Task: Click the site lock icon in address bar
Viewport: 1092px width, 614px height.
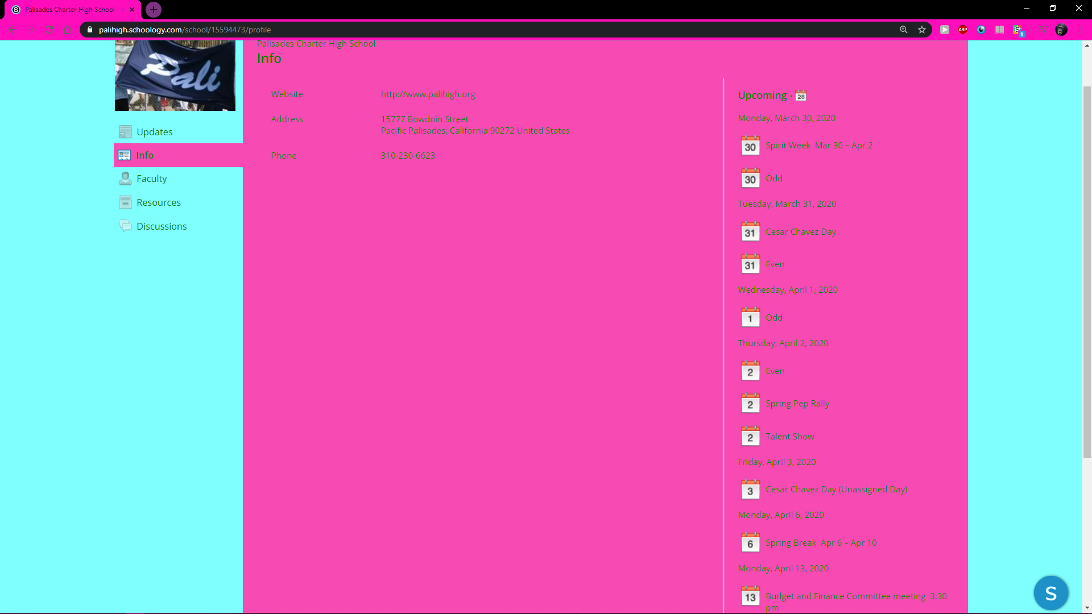Action: 90,30
